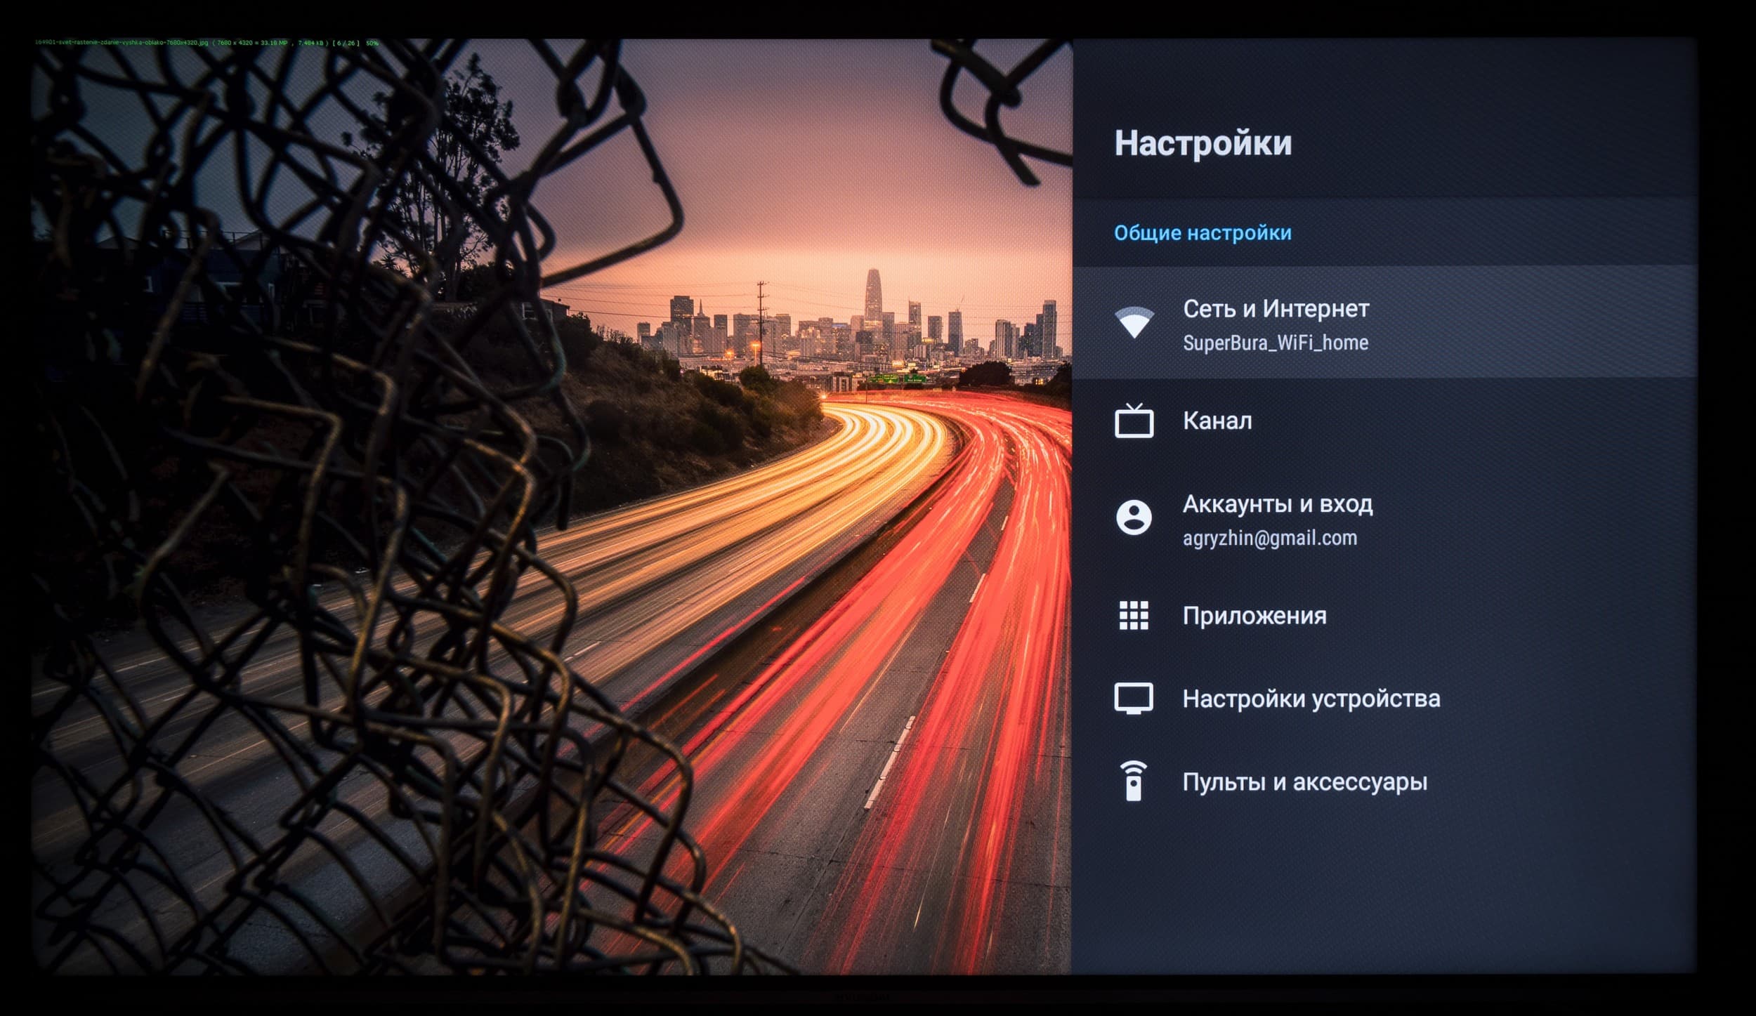1756x1016 pixels.
Task: Click the chain-link fence in the photo
Action: tap(316, 491)
